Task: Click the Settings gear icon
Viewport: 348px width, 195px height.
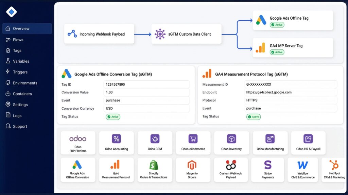Action: pos(8,104)
